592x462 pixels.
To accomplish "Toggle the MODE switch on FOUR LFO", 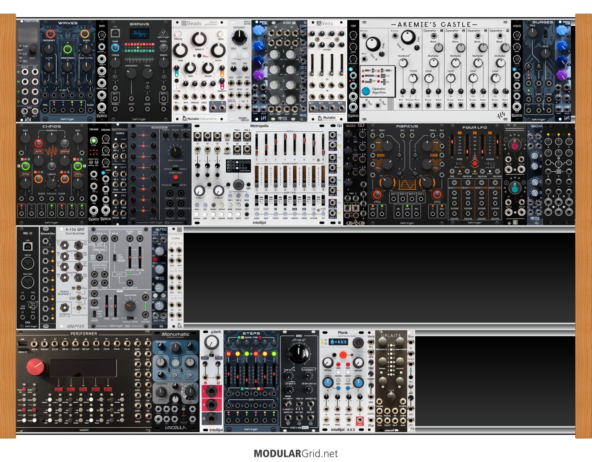I will coord(459,163).
